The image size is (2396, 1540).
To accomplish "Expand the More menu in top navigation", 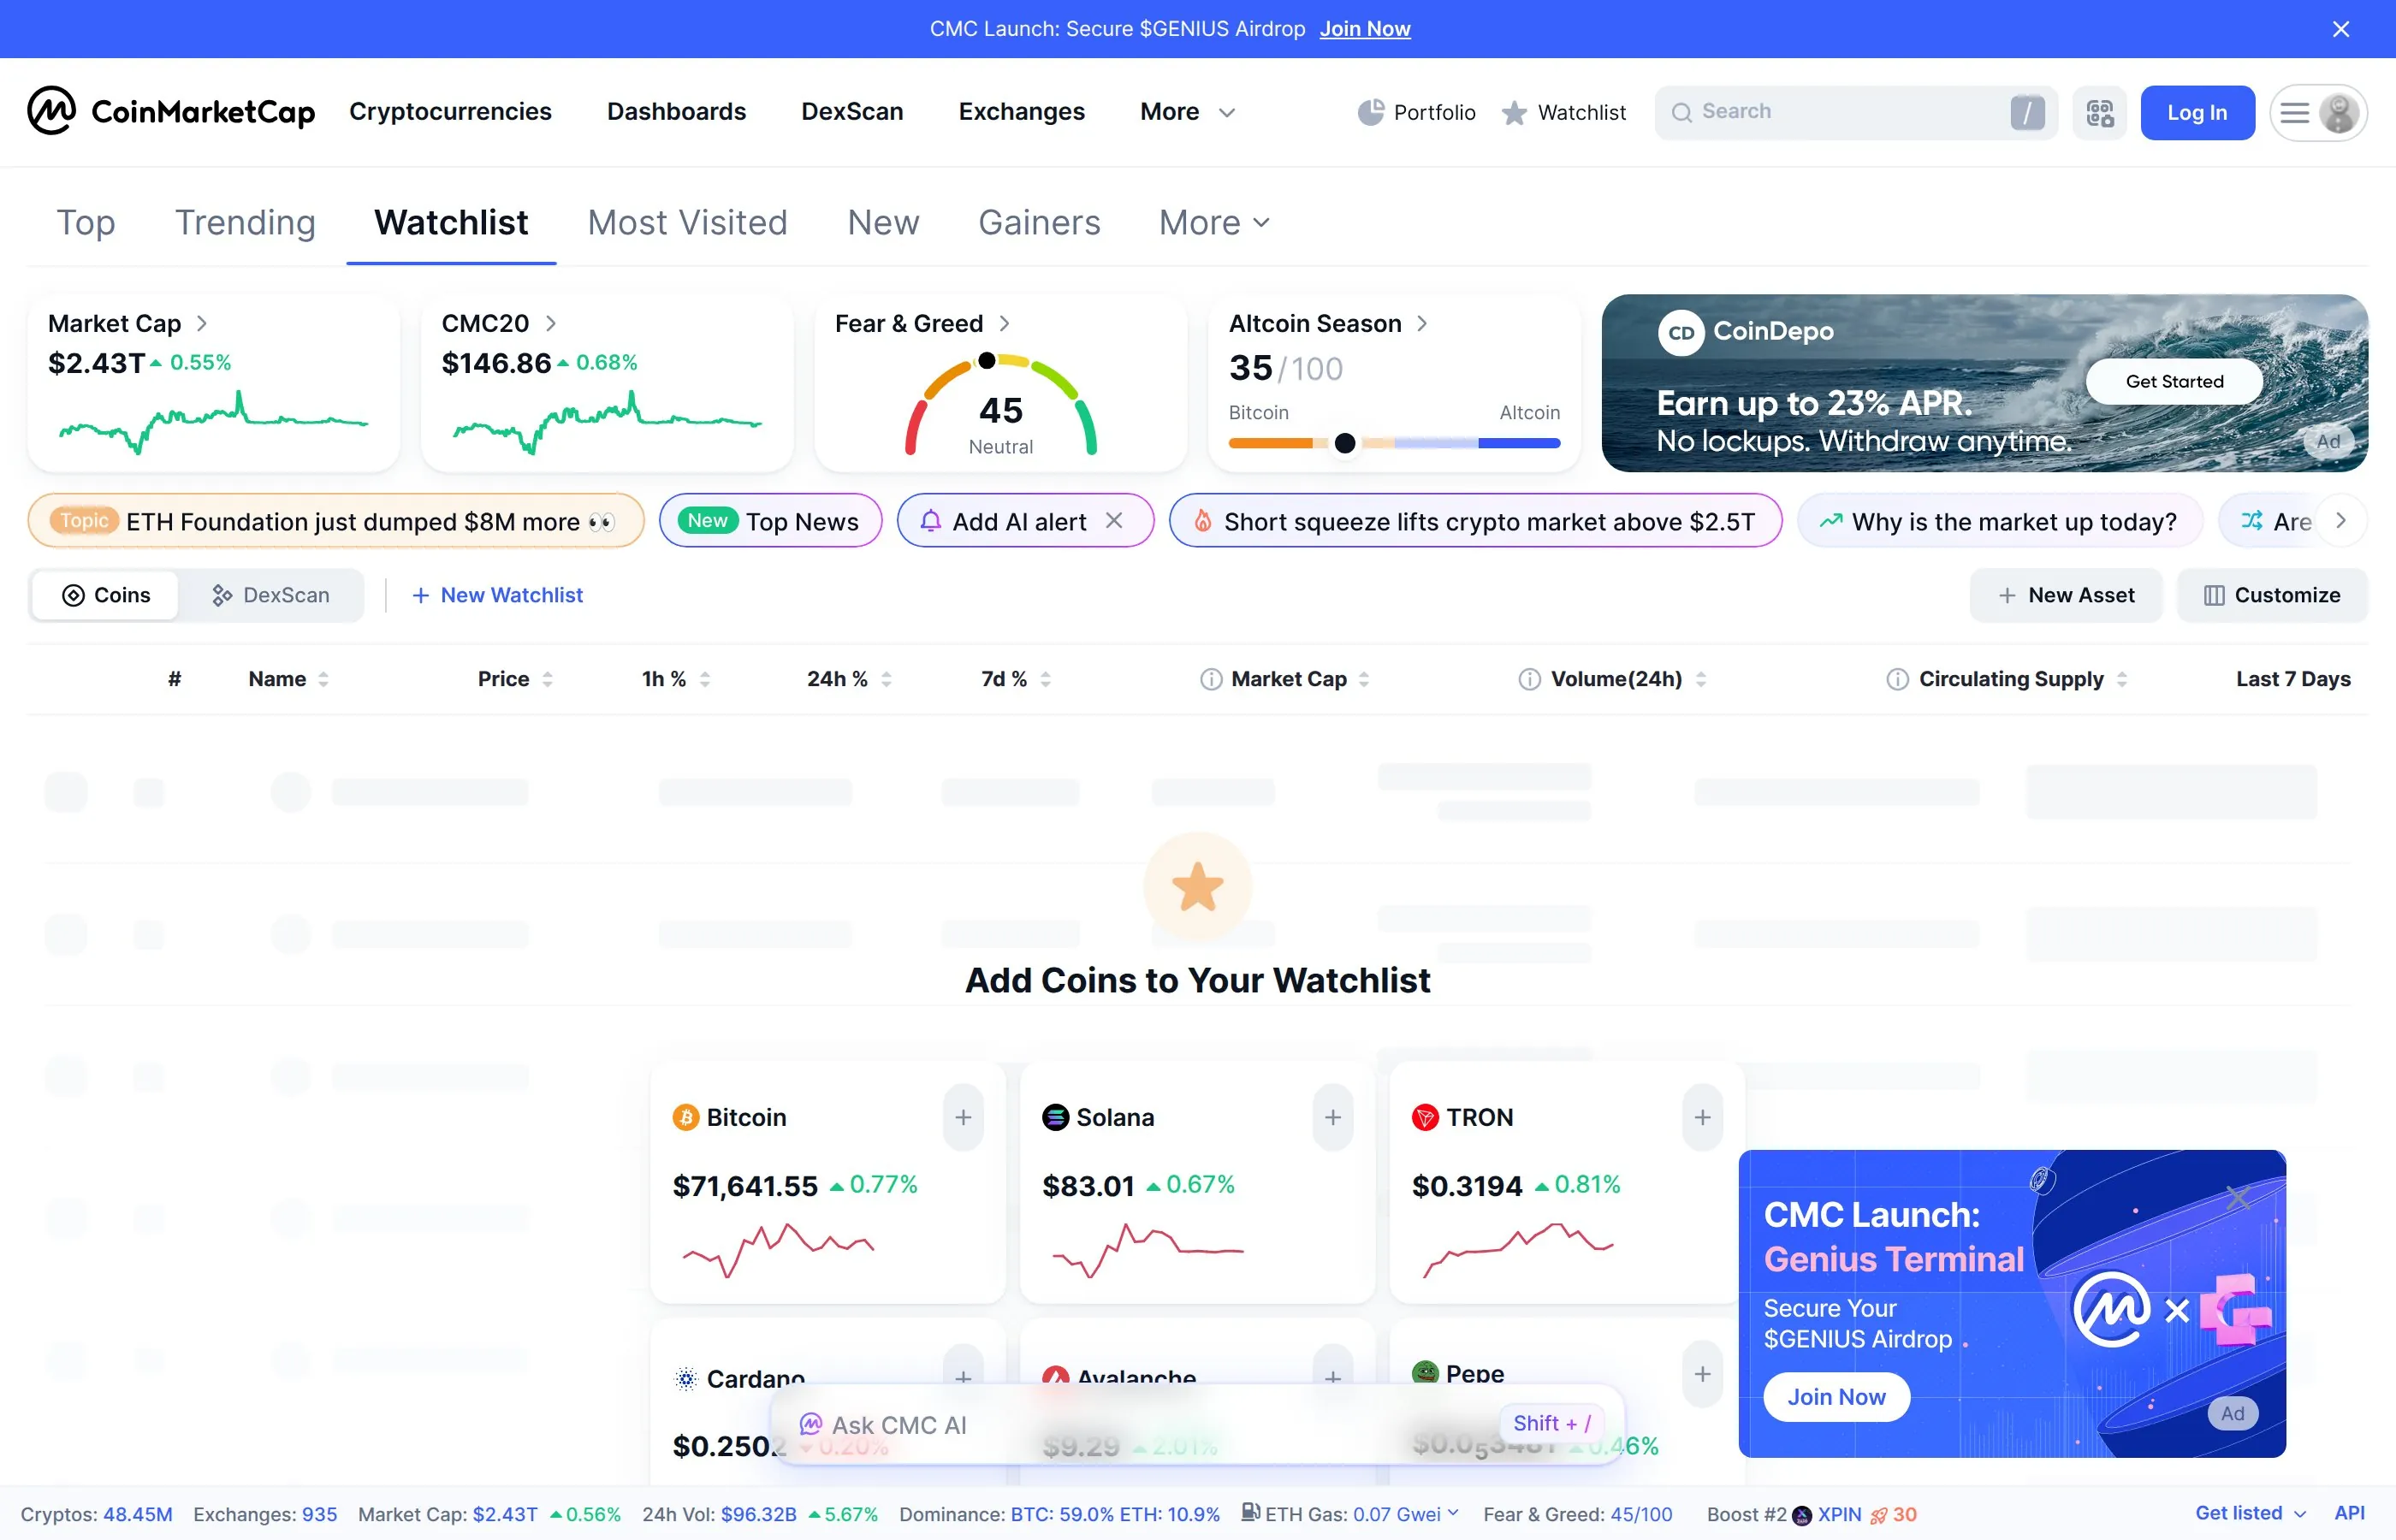I will coord(1187,112).
